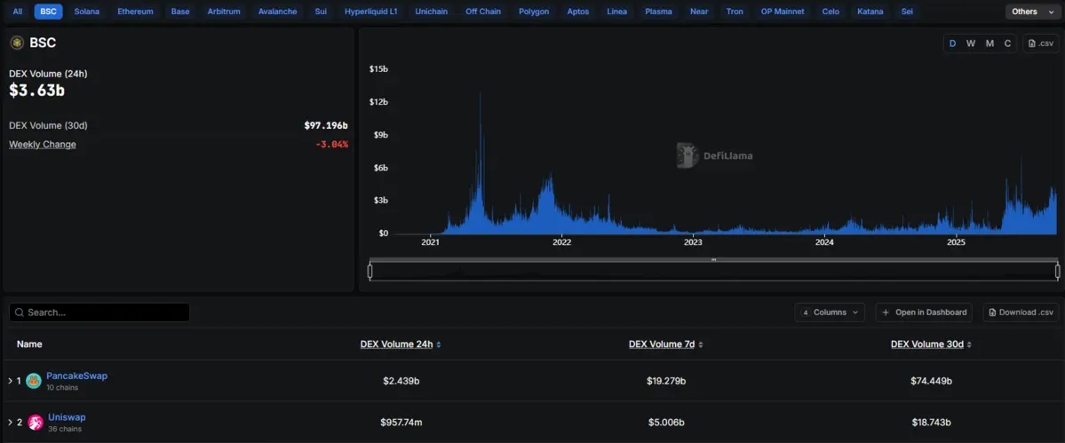
Task: Switch chart to Daily (D) view
Action: tap(952, 44)
